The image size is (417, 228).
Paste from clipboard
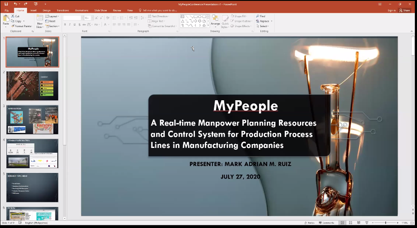point(6,21)
